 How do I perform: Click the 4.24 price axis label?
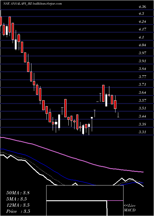pyautogui.click(x=142, y=22)
